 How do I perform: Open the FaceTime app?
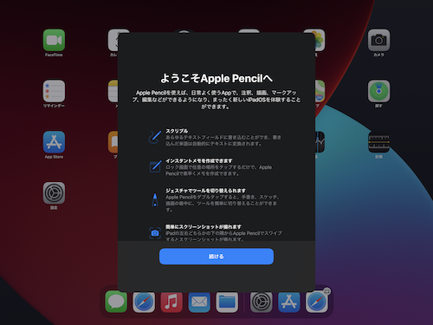(54, 40)
